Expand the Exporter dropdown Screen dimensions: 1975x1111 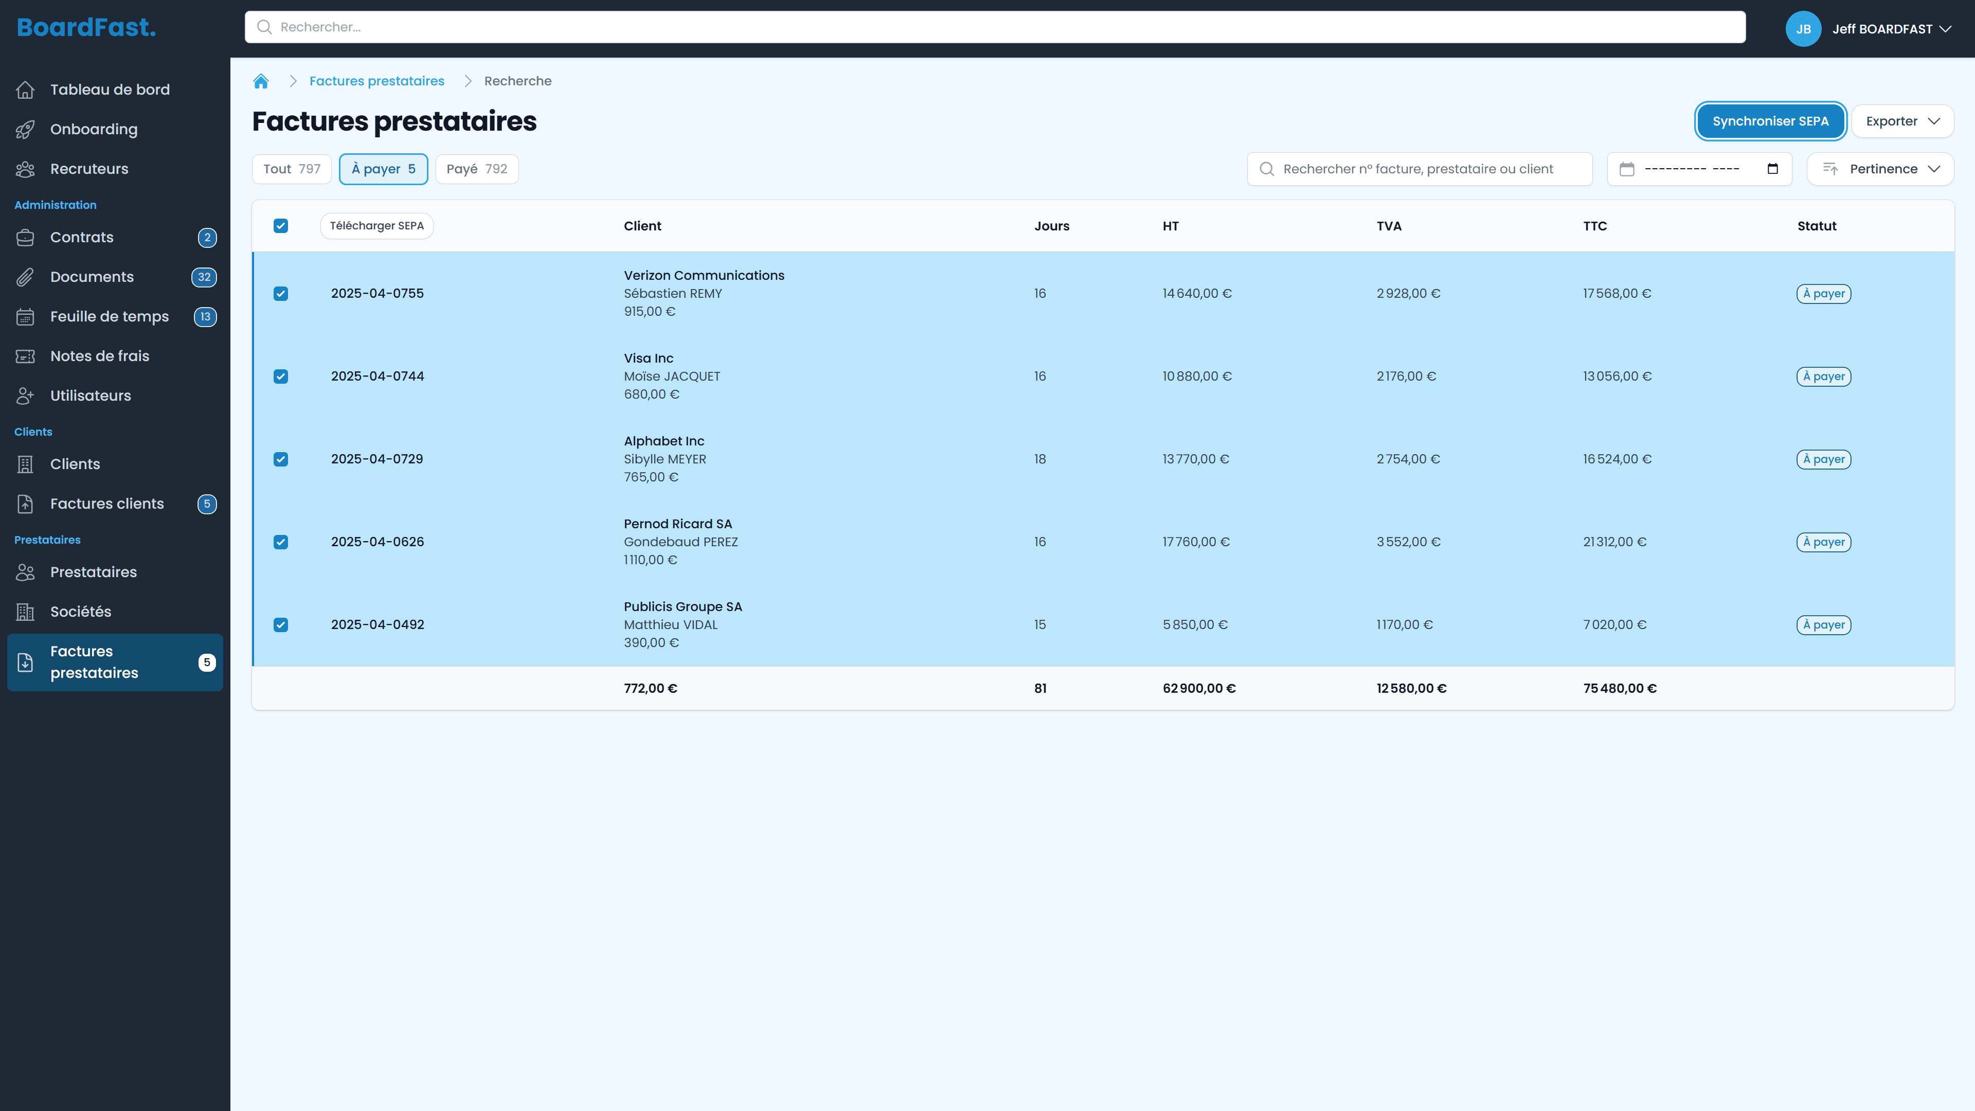(1902, 121)
